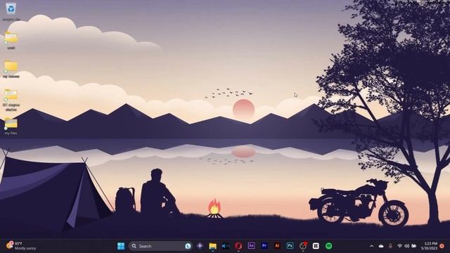Show hidden system tray icons
The image size is (450, 253).
[x=372, y=246]
